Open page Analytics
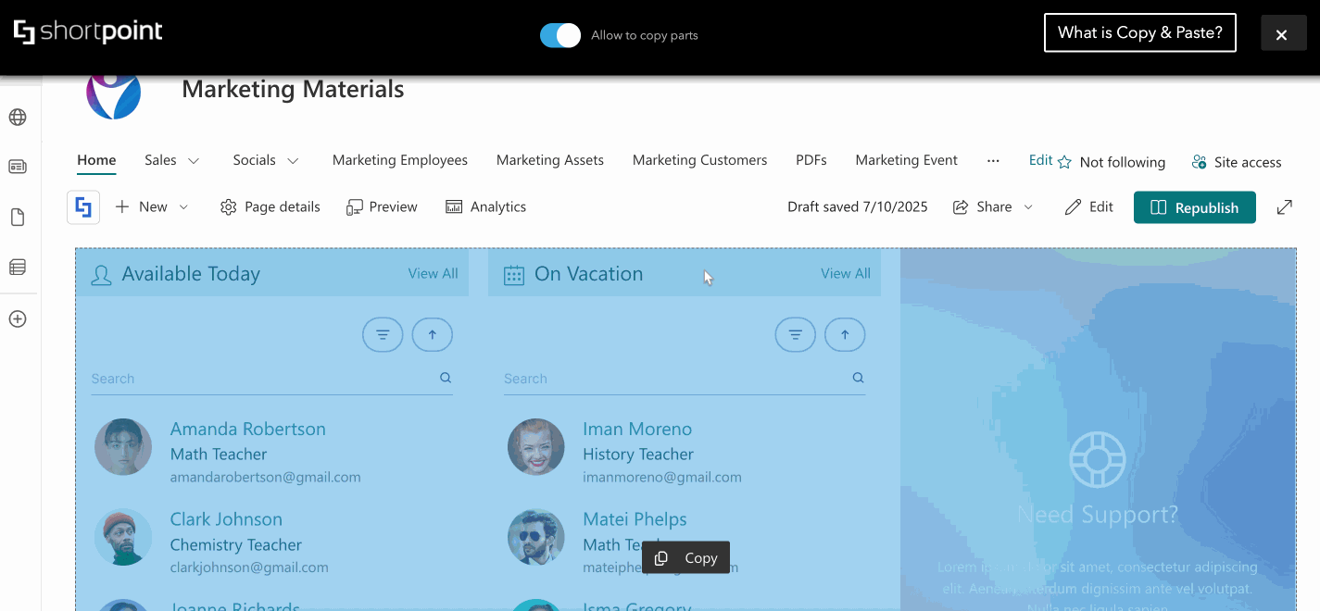Viewport: 1320px width, 611px height. tap(486, 207)
